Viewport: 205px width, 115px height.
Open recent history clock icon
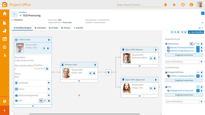[183, 5]
